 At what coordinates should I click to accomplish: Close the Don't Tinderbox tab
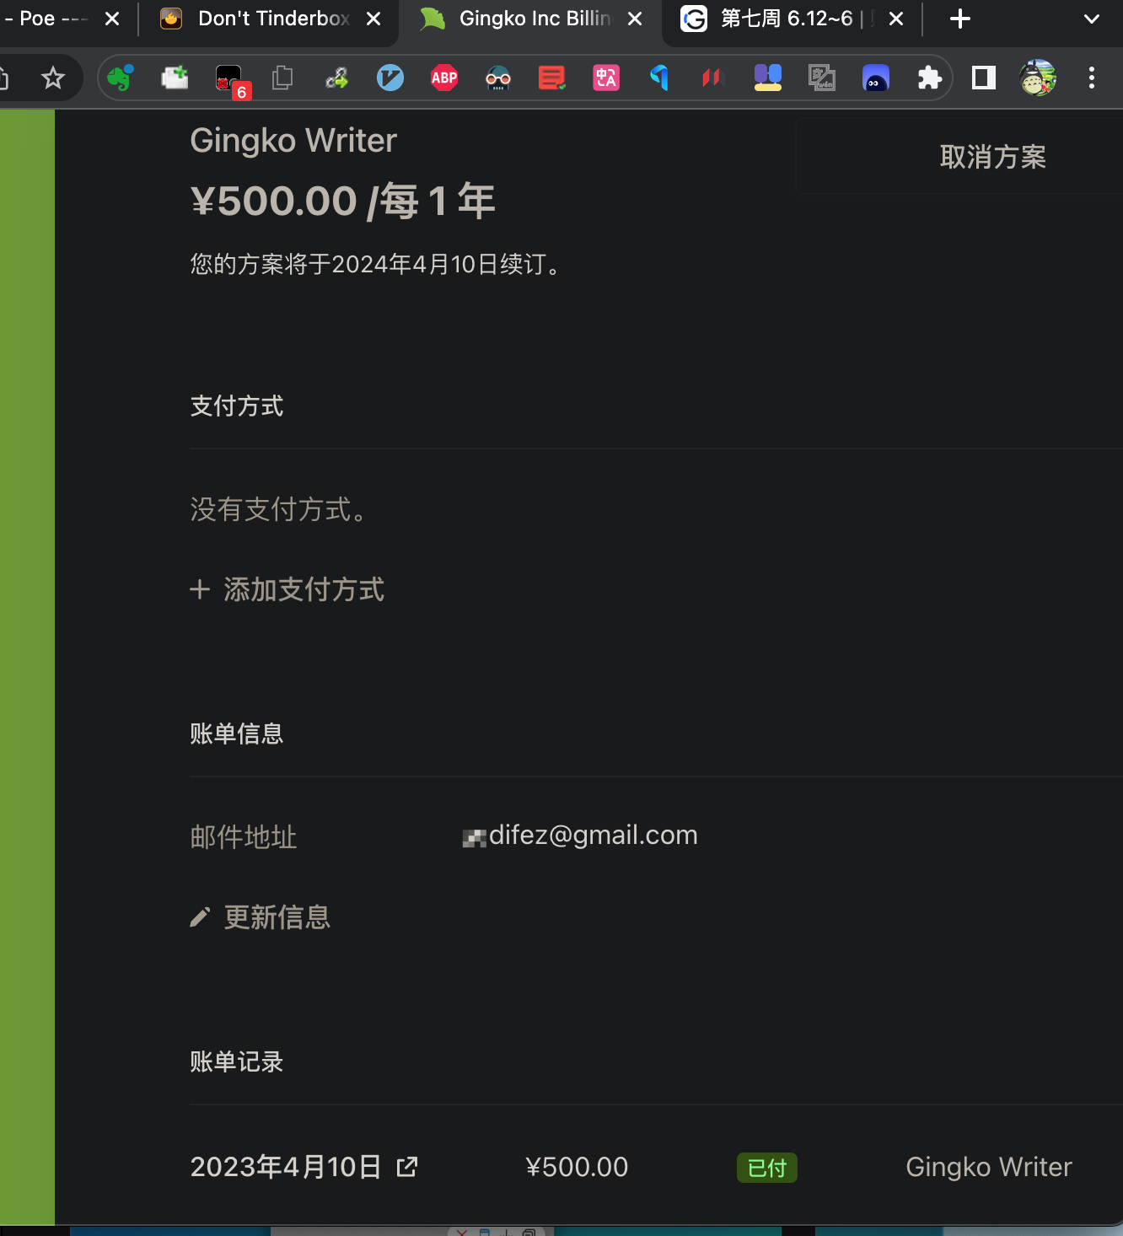(373, 19)
